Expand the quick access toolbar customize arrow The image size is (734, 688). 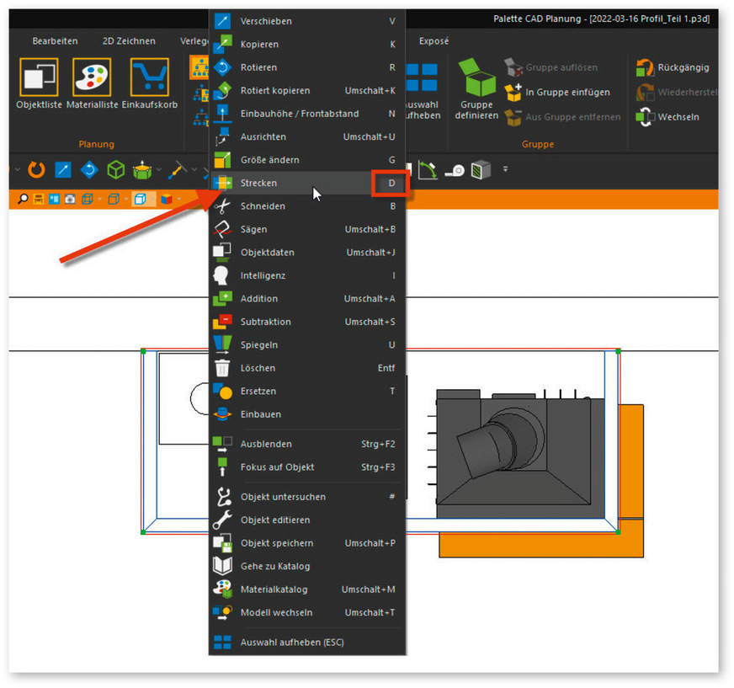[506, 170]
